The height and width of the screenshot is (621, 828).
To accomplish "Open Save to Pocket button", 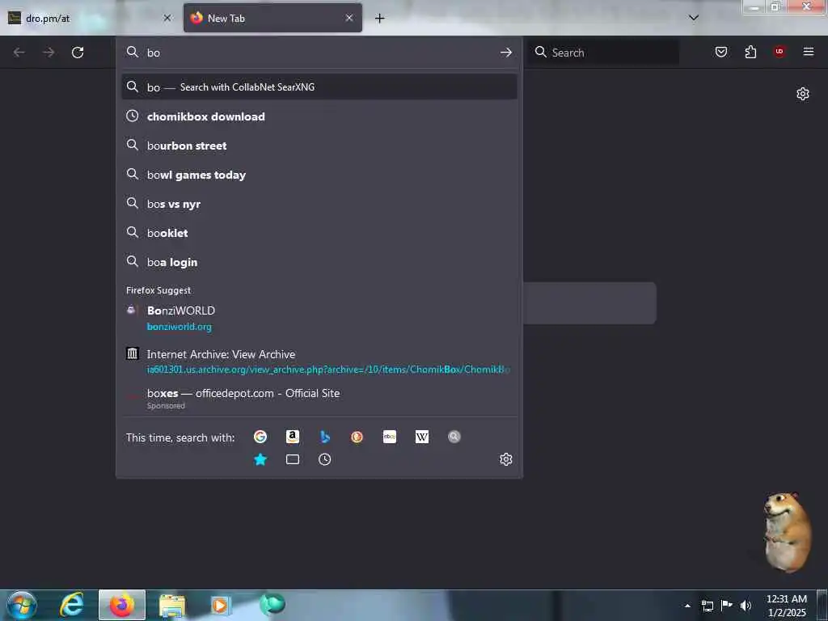I will pyautogui.click(x=721, y=52).
